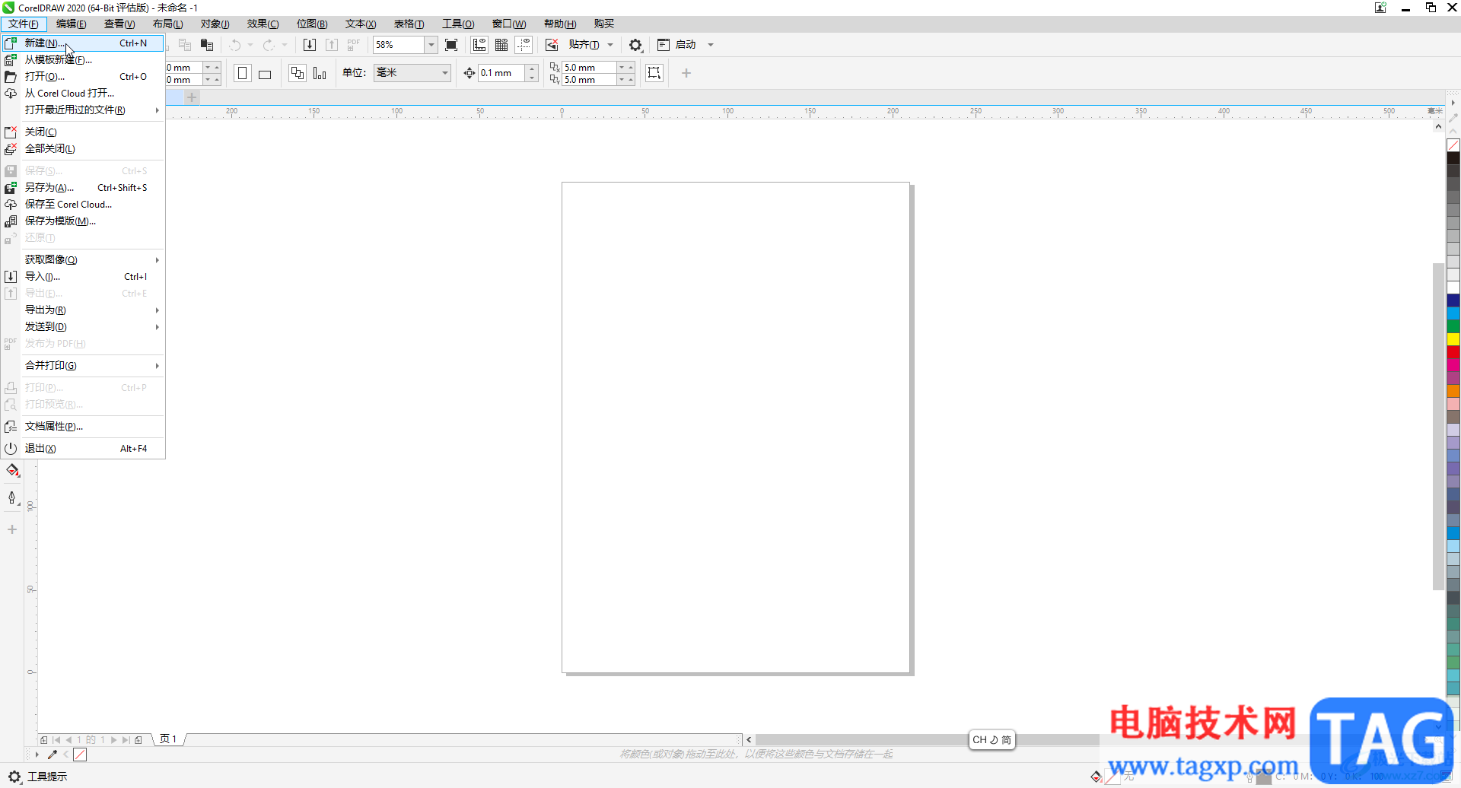Add a new document tab with plus

coord(192,97)
